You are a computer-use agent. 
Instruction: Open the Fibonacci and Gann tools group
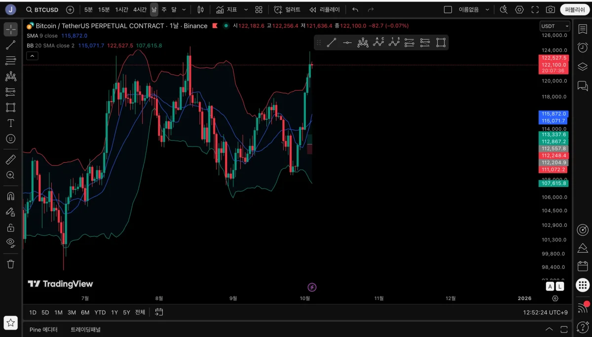click(10, 61)
